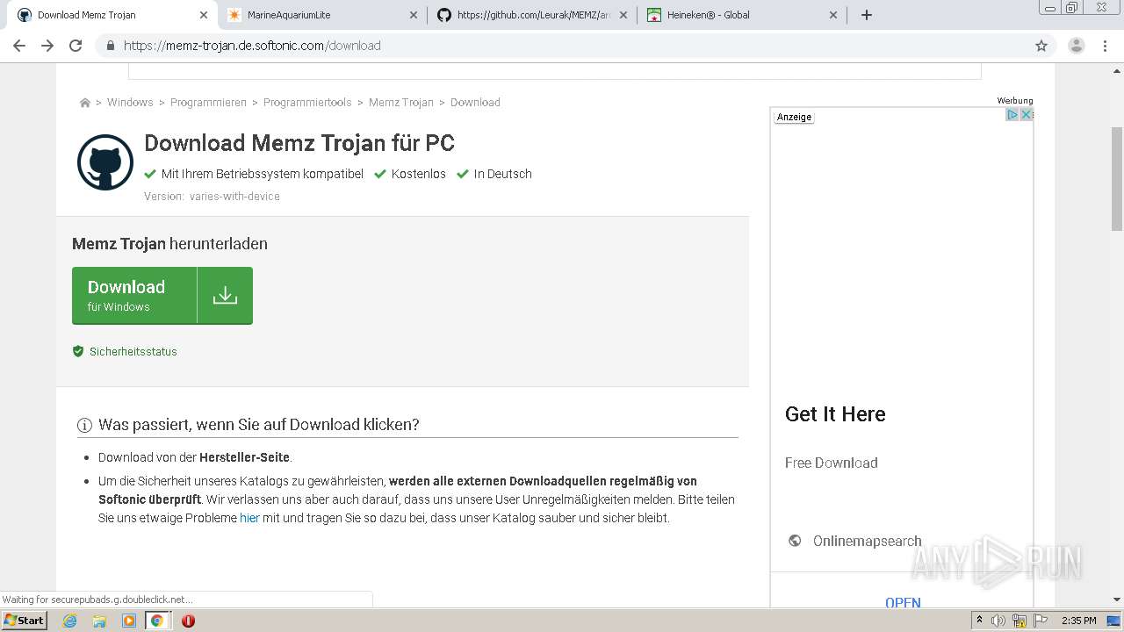This screenshot has width=1124, height=632.
Task: Open the Windows breadcrumb link
Action: (130, 103)
